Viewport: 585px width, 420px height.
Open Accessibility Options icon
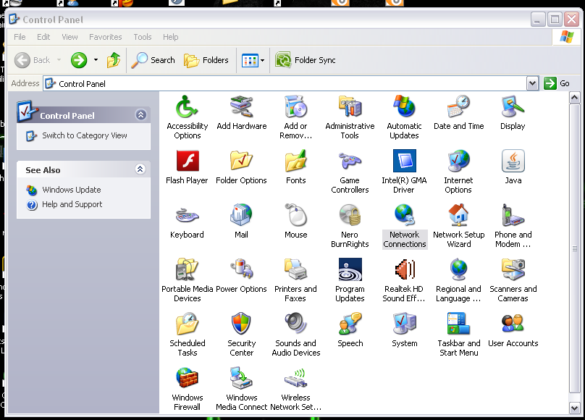187,106
